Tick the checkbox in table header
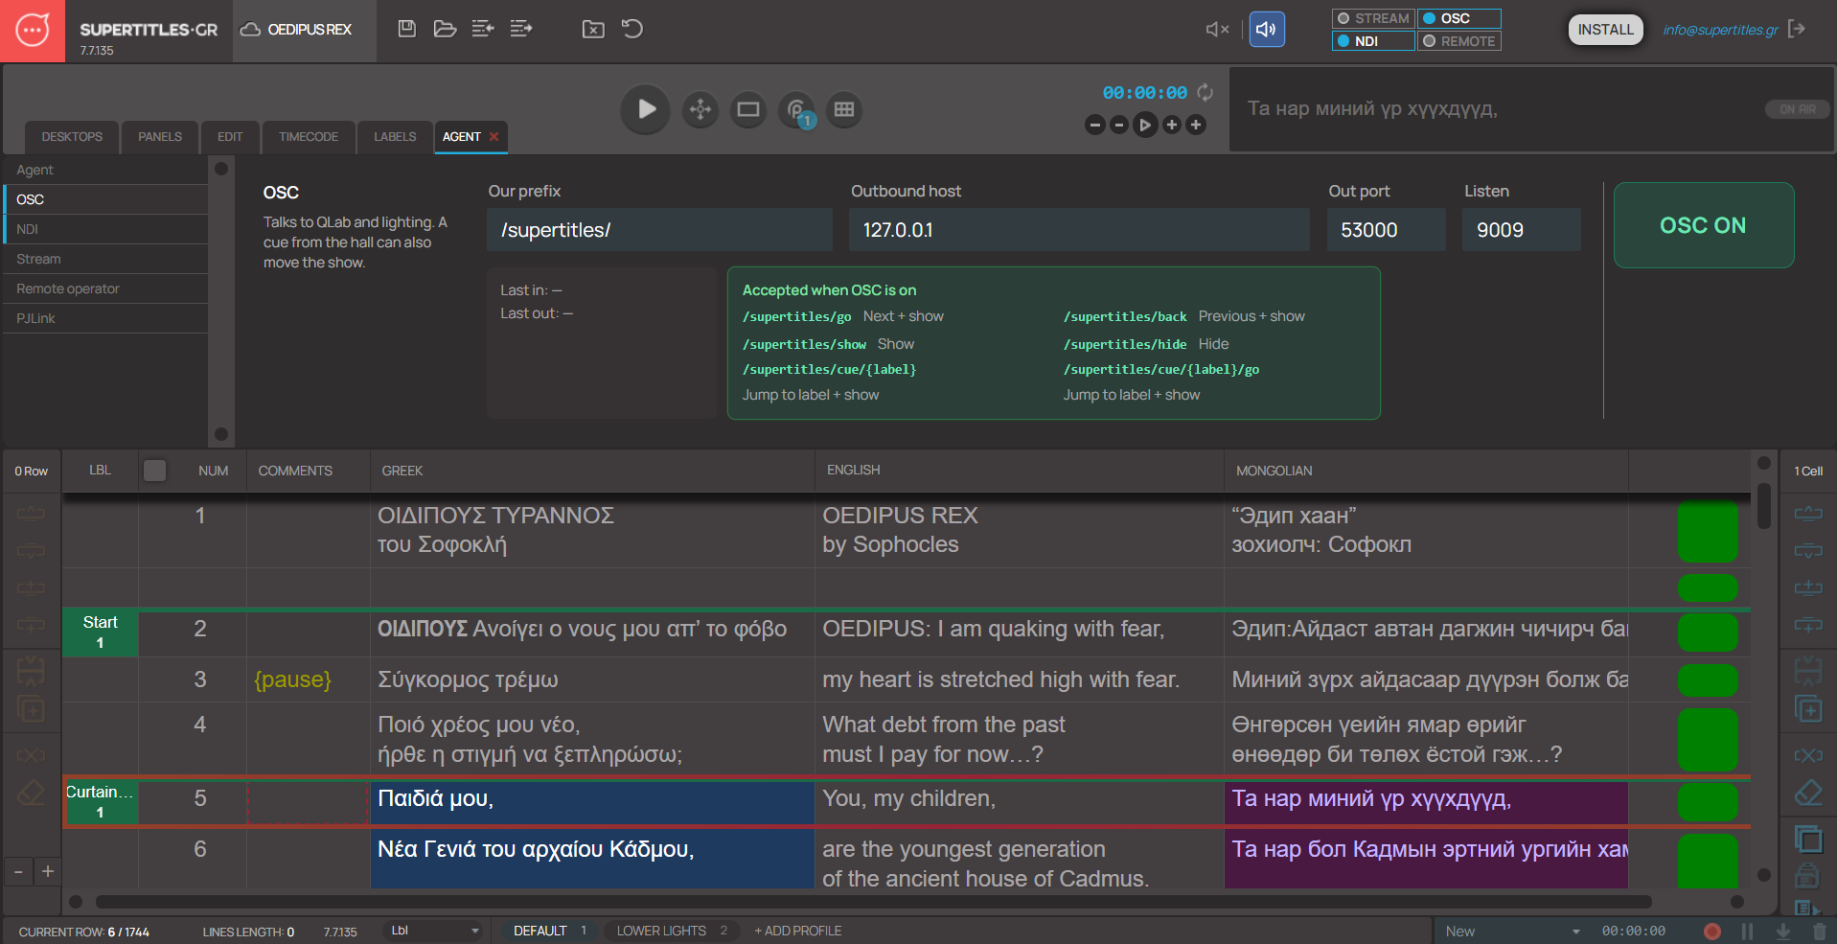Viewport: 1837px width, 944px height. [x=154, y=471]
